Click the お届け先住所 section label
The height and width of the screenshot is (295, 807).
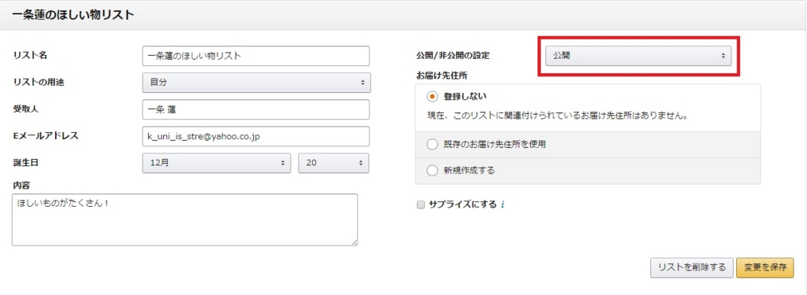tap(441, 76)
